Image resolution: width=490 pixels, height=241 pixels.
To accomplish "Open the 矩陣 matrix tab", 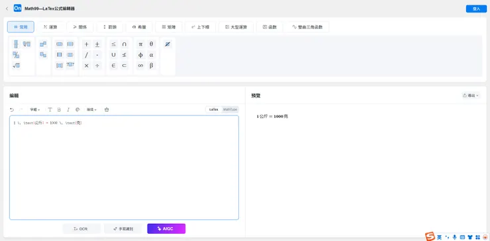I will (x=169, y=27).
